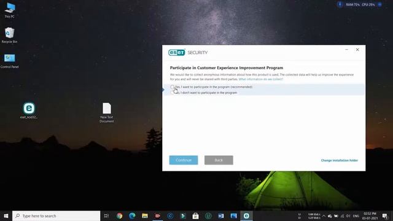Open This PC desktop icon
Image resolution: width=393 pixels, height=221 pixels.
coord(10,10)
